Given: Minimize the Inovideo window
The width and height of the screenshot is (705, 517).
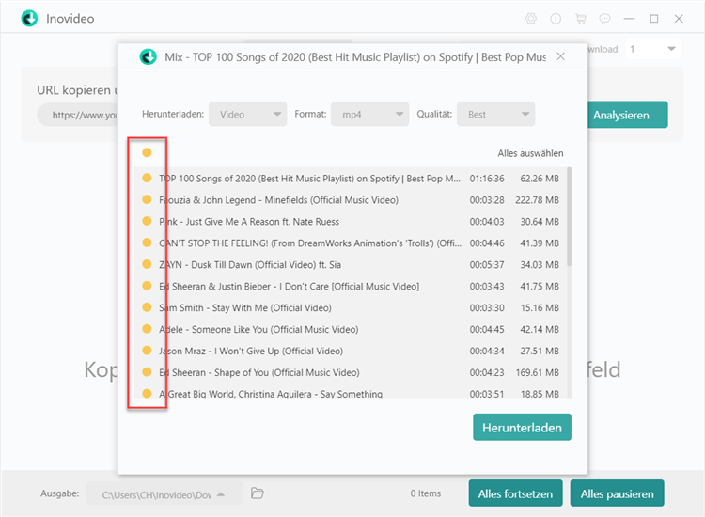Looking at the screenshot, I should (x=630, y=19).
